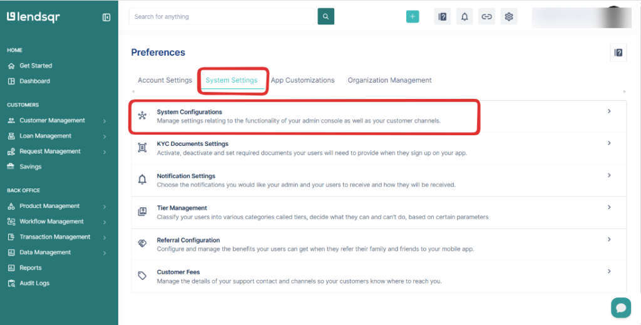Screen dimensions: 641x325
Task: Click the Request Management icon
Action: pos(11,152)
